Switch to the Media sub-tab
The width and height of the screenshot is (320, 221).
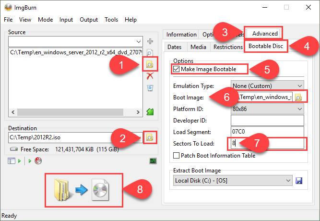(198, 47)
